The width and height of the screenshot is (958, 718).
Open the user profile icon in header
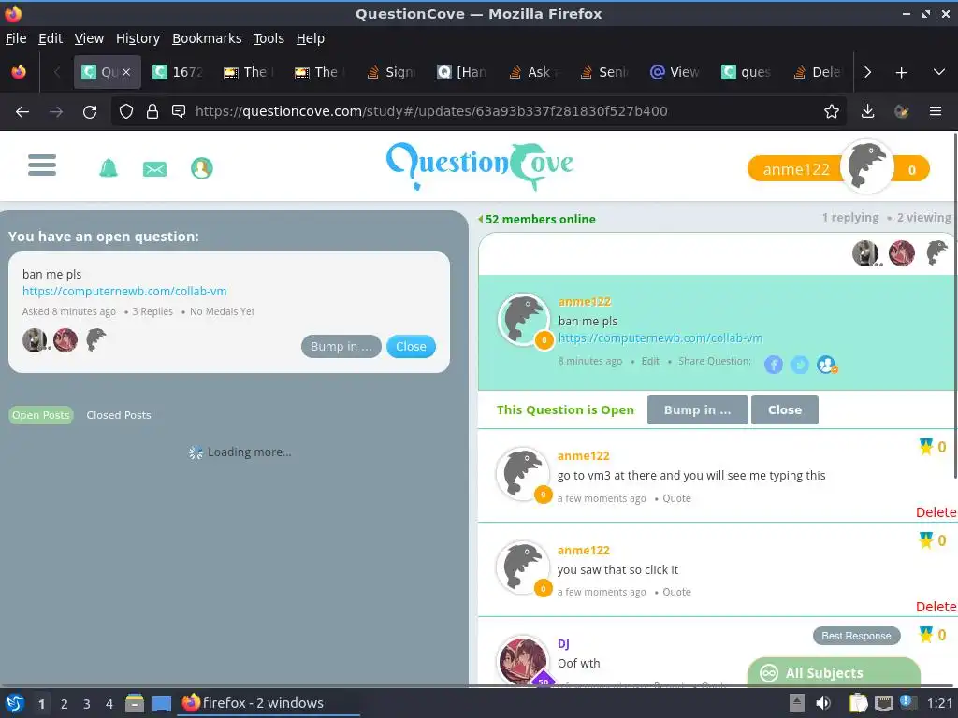pos(202,168)
